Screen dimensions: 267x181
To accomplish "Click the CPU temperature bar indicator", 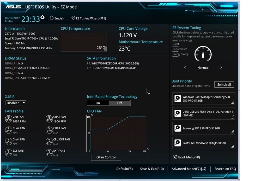I will pyautogui.click(x=105, y=49).
